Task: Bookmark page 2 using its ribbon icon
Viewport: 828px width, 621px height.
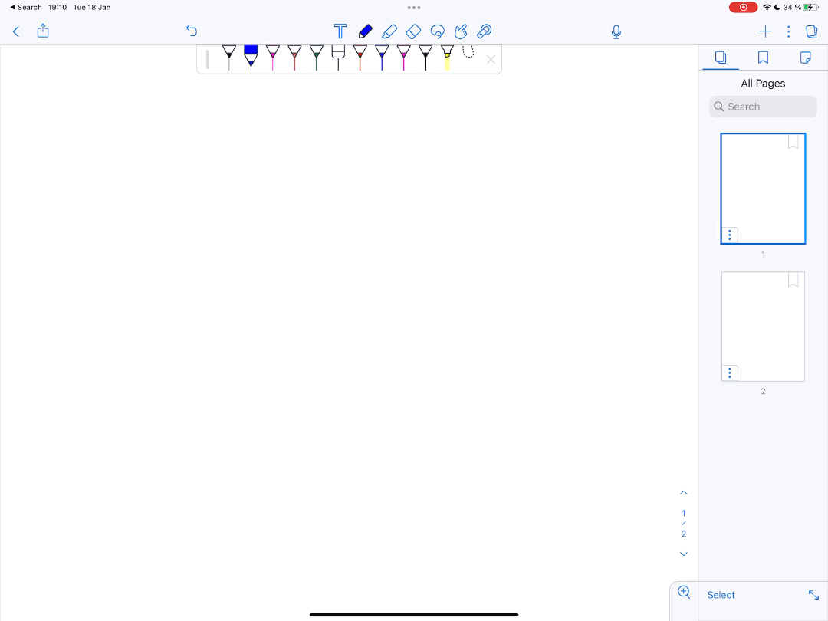Action: [793, 280]
